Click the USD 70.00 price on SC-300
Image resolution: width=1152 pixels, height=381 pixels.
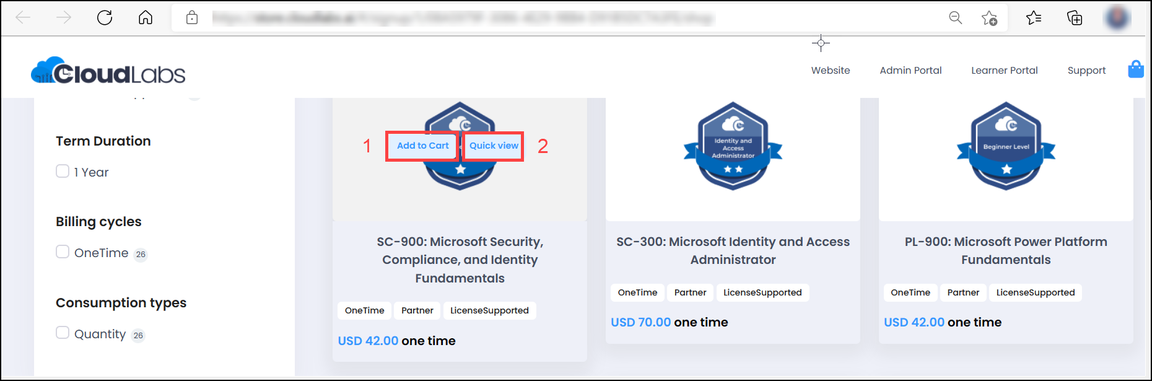coord(641,322)
